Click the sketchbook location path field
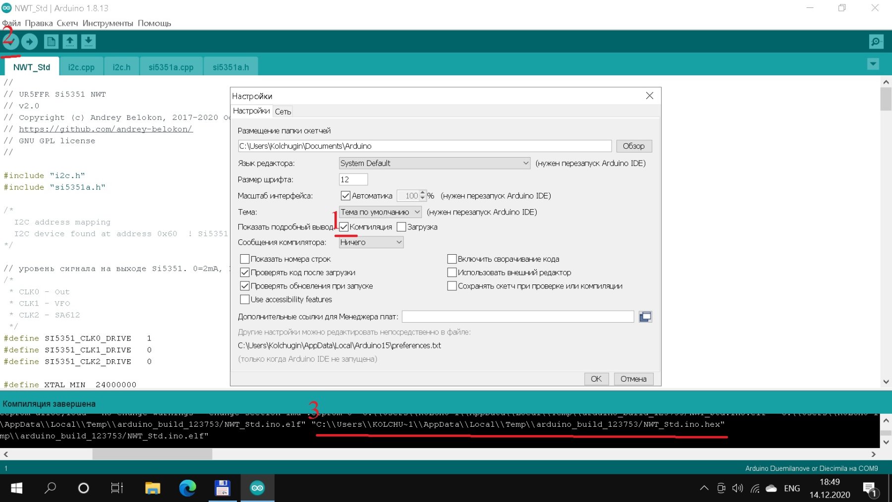This screenshot has width=892, height=502. point(425,146)
